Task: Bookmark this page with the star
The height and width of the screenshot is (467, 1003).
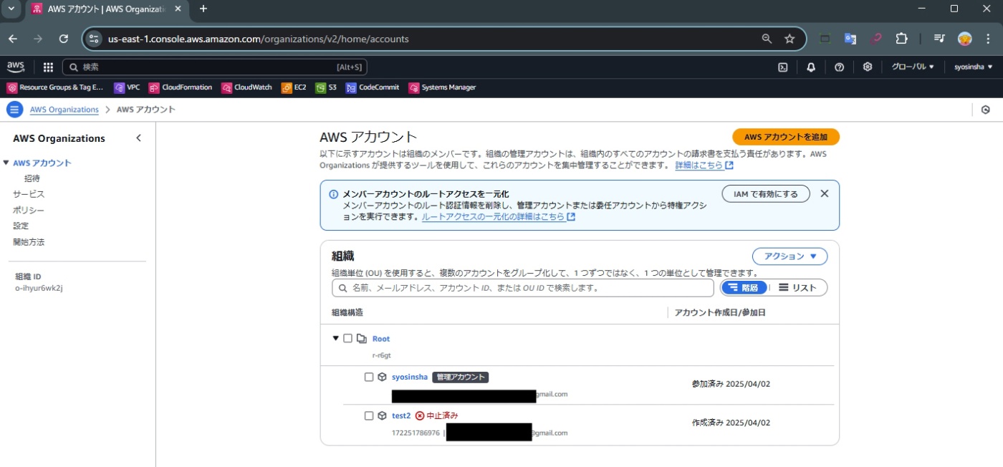Action: [790, 39]
